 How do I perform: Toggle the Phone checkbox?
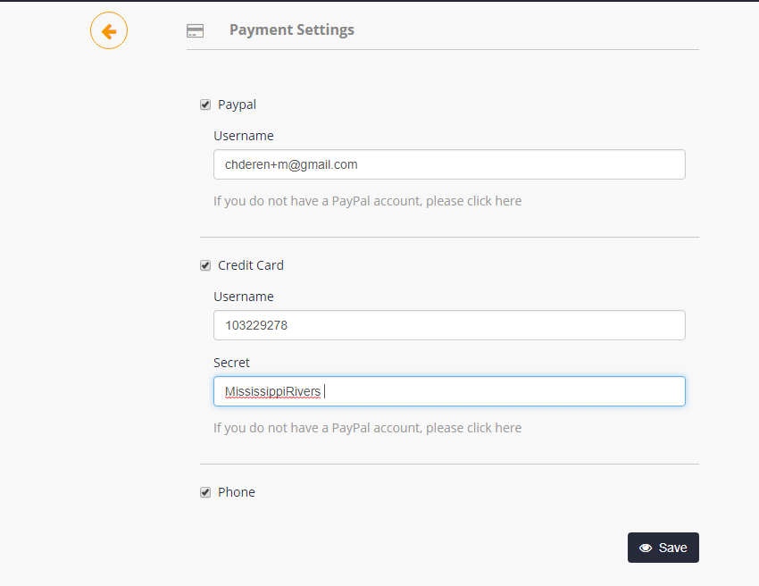tap(205, 492)
